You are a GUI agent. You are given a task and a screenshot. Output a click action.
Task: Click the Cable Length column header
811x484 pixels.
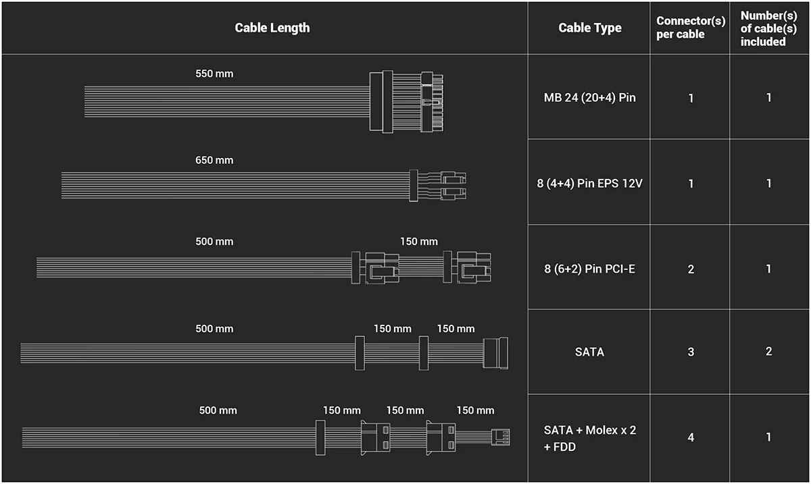[272, 28]
